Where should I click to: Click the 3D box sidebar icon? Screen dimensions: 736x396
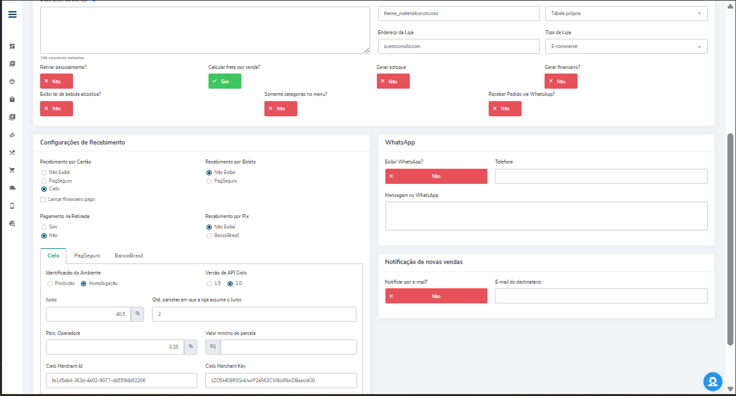(x=12, y=81)
